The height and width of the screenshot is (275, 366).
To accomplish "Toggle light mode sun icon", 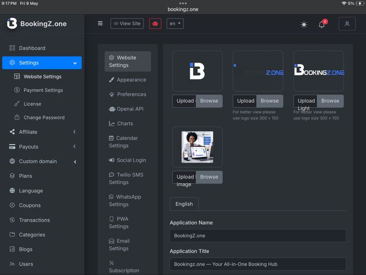I will (304, 24).
